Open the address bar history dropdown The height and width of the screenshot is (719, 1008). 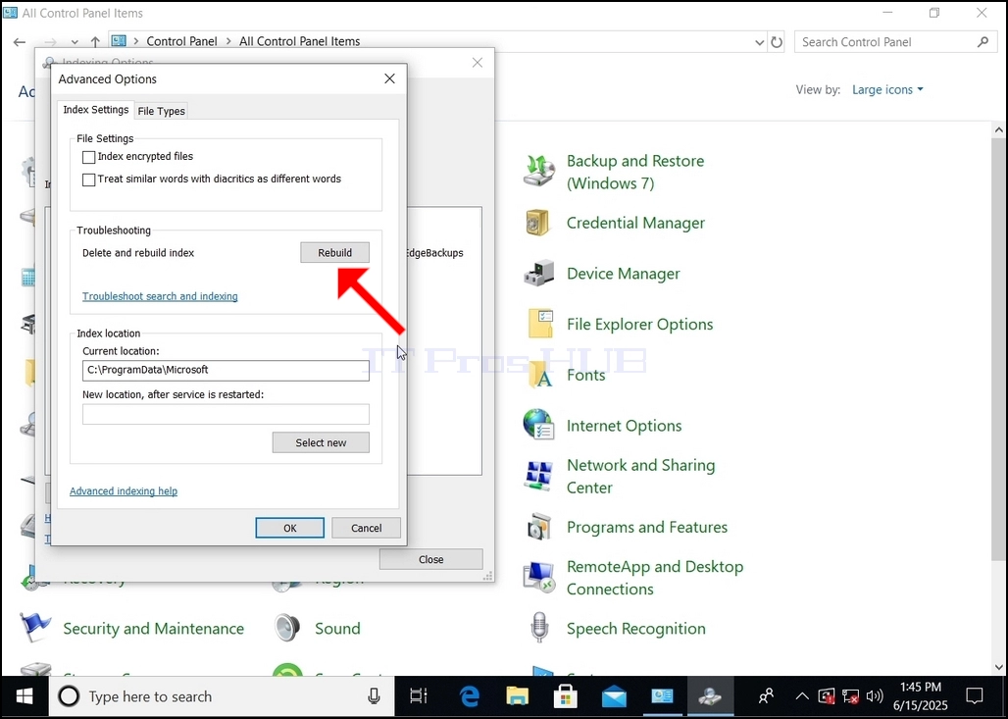759,42
